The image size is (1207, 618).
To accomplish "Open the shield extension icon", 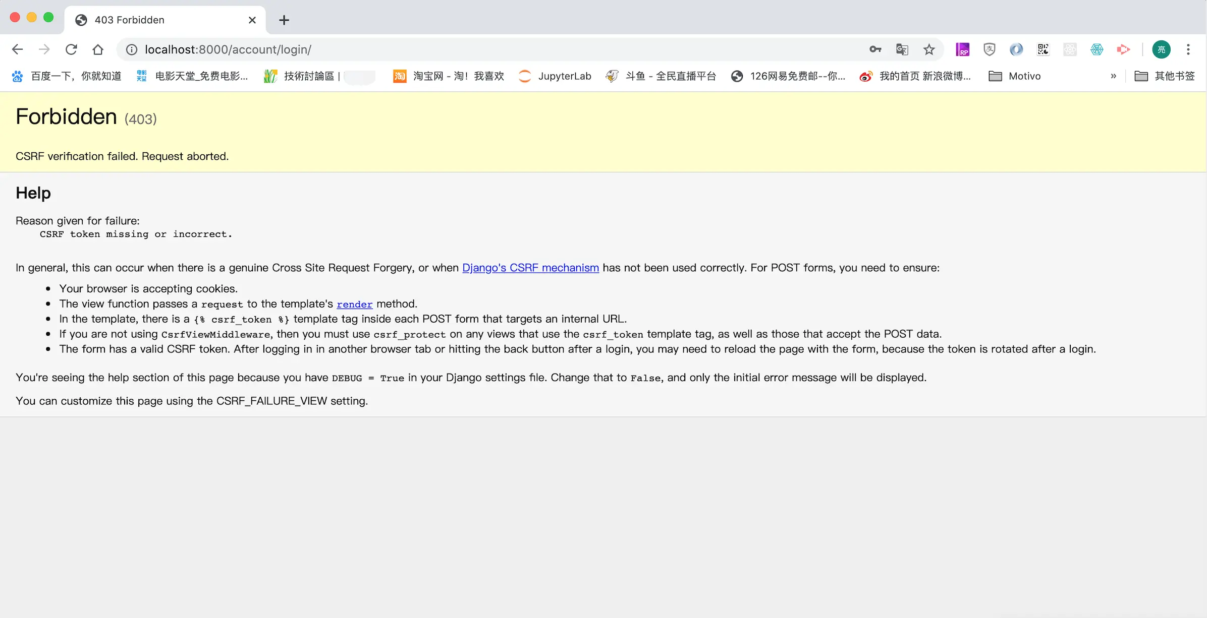I will pyautogui.click(x=989, y=49).
